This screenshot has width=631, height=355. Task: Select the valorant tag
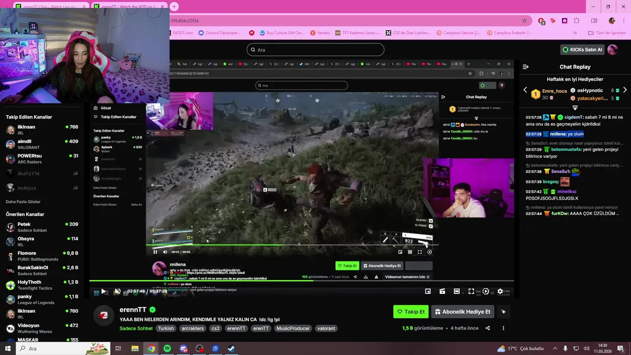326,328
